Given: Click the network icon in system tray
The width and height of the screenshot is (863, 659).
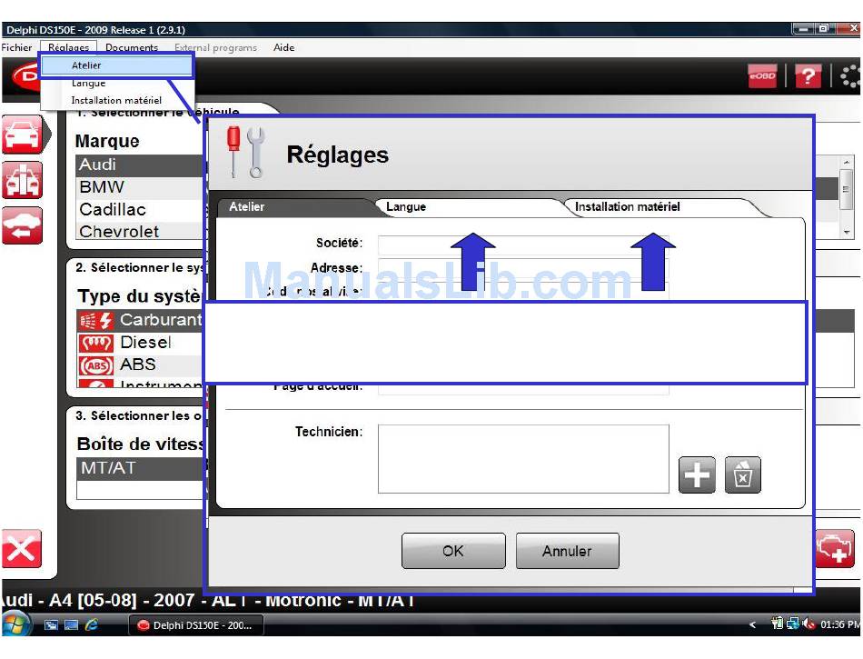Looking at the screenshot, I should tap(792, 624).
